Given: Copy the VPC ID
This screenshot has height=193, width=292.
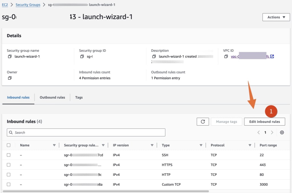Looking at the screenshot, I should (x=226, y=56).
